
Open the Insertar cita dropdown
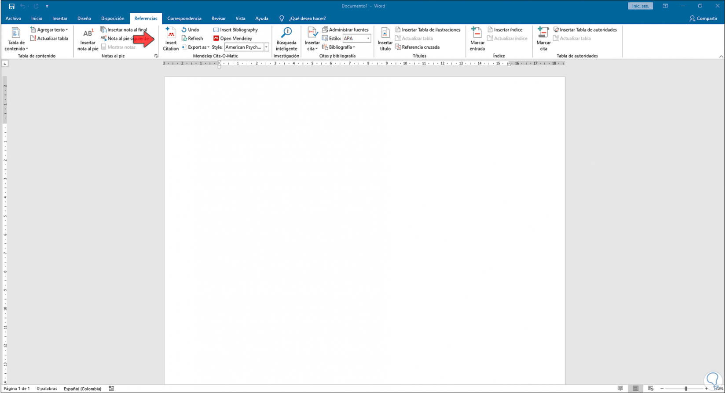coord(312,40)
